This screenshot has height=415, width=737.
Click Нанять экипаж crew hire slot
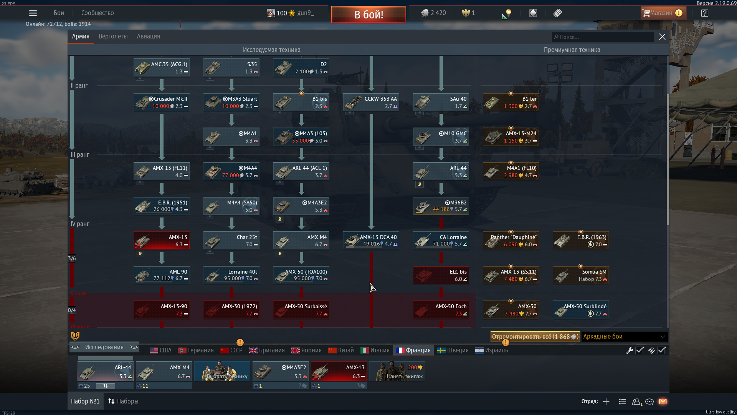pos(397,371)
